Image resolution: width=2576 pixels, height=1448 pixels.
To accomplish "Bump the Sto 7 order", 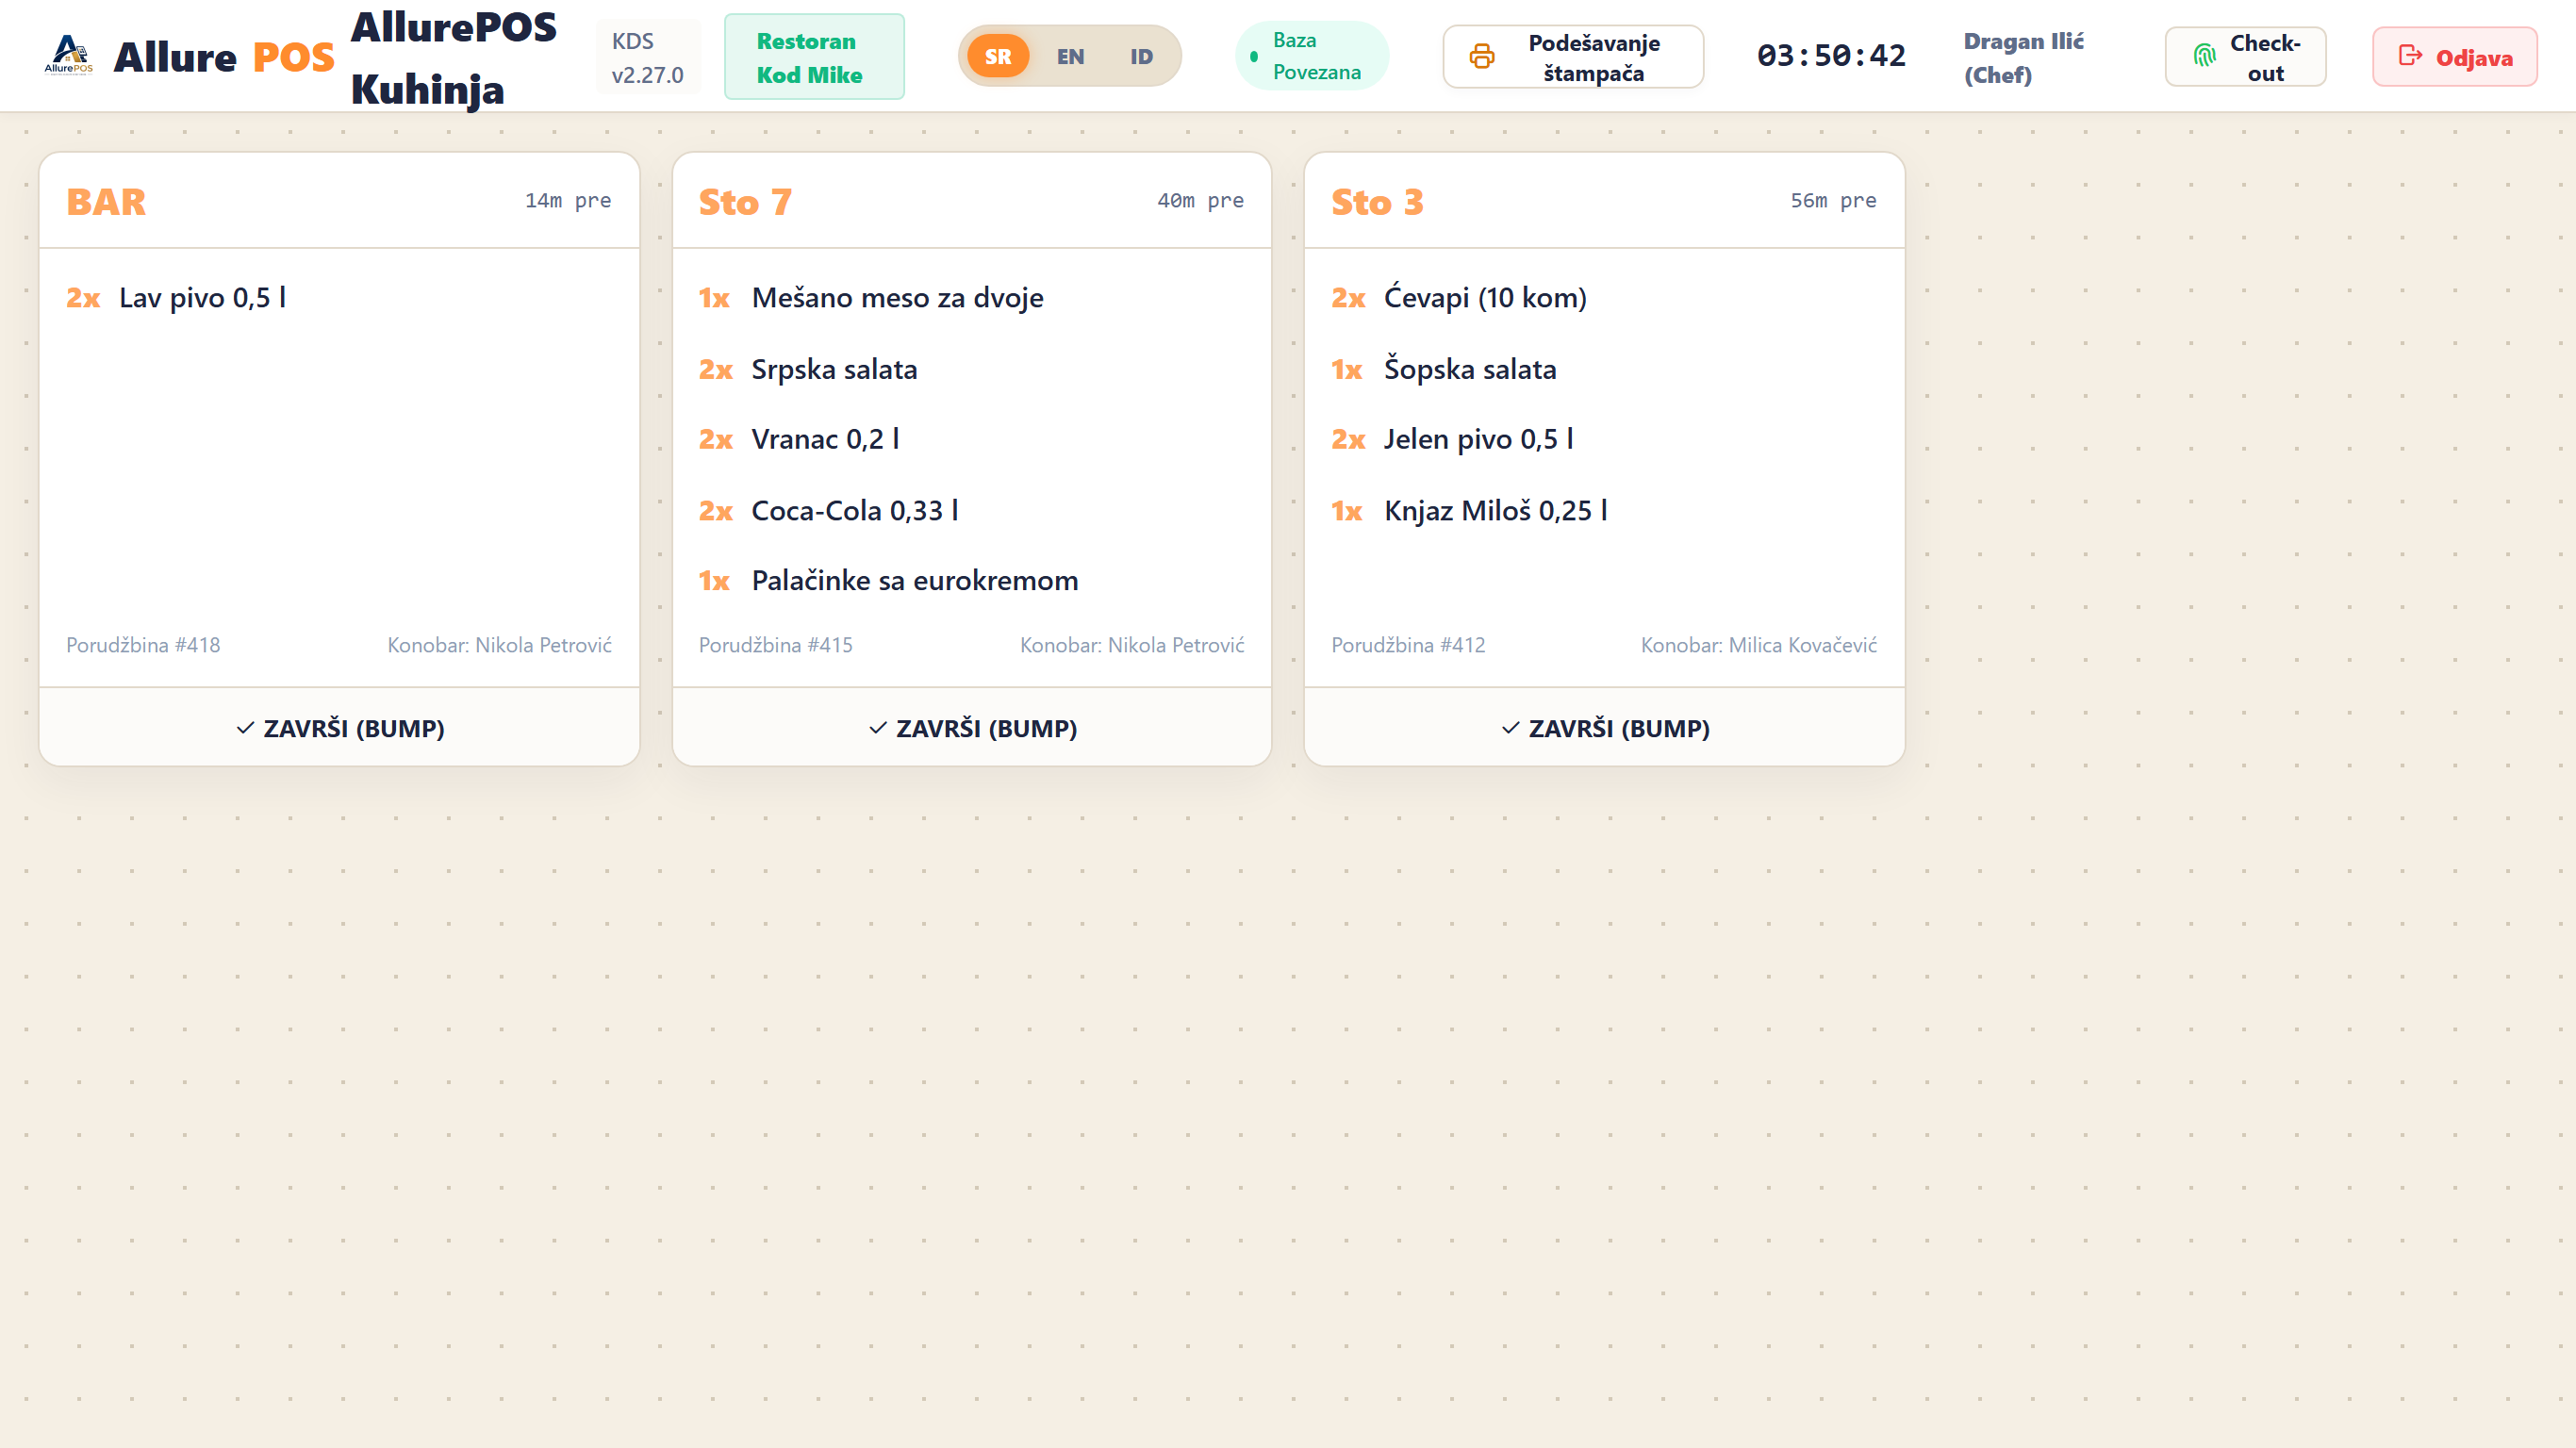I will tap(972, 728).
